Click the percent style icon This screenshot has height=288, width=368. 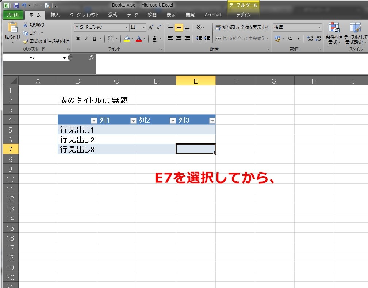click(290, 38)
